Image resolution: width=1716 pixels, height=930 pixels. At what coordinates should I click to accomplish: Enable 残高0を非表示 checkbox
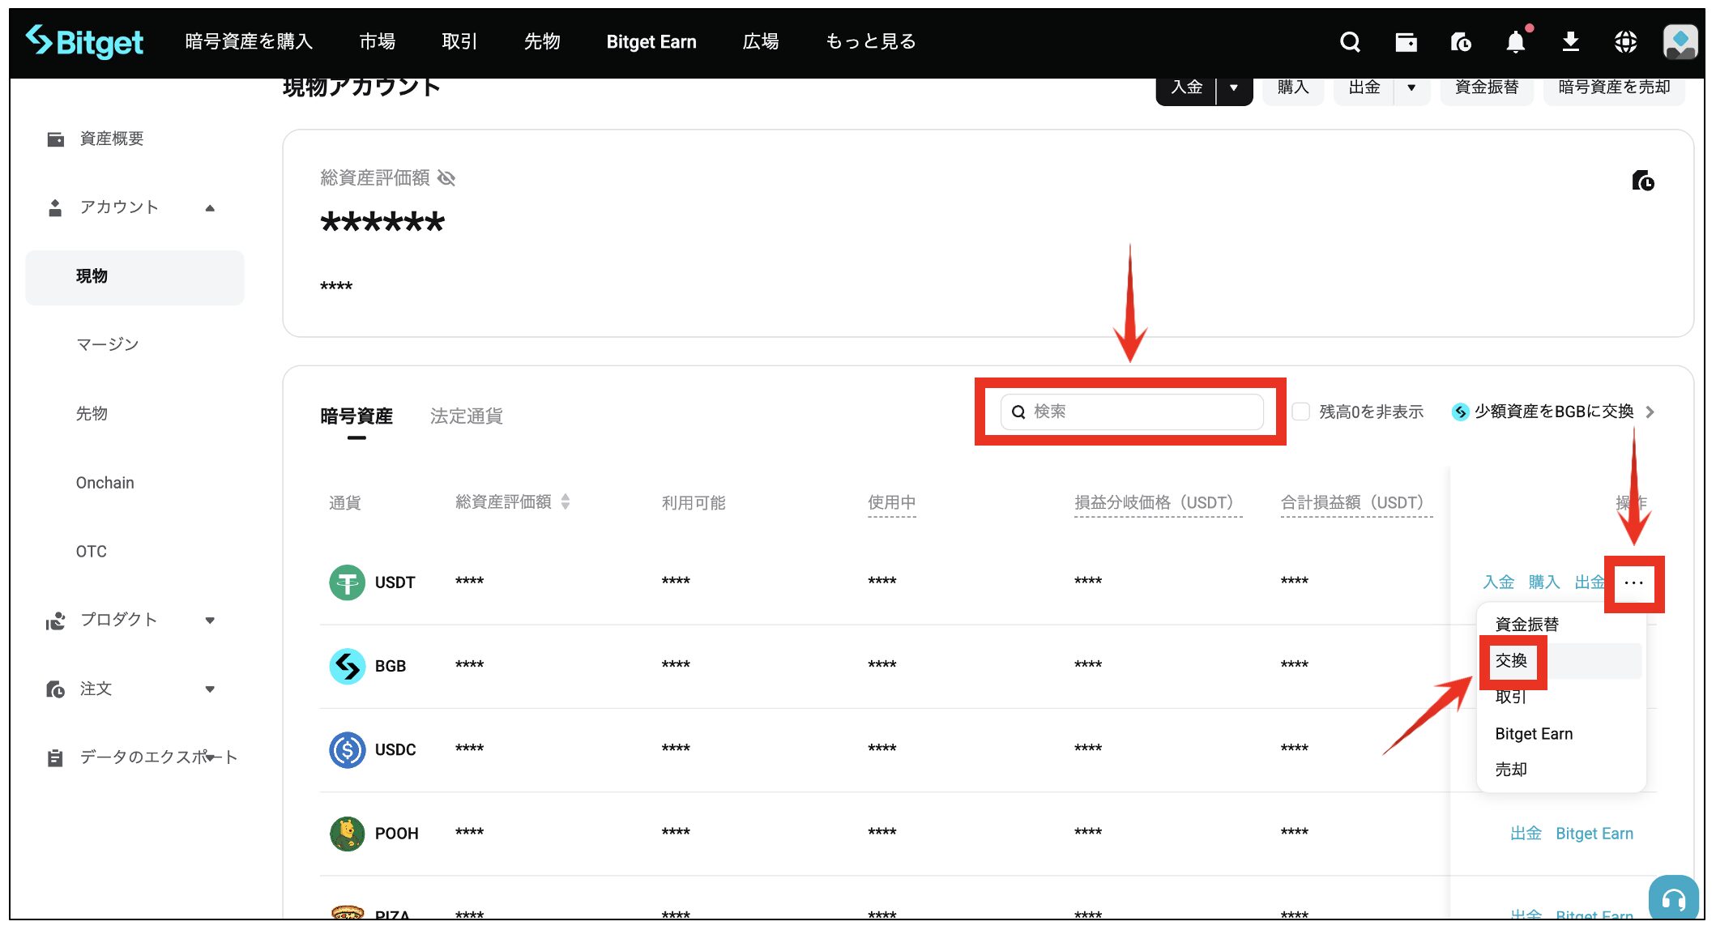(x=1301, y=412)
